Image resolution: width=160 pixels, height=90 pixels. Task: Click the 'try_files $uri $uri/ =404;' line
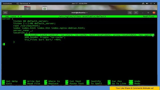click(x=43, y=40)
